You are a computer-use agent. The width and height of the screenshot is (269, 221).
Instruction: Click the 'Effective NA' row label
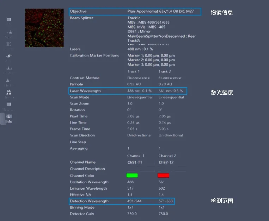[80, 195]
